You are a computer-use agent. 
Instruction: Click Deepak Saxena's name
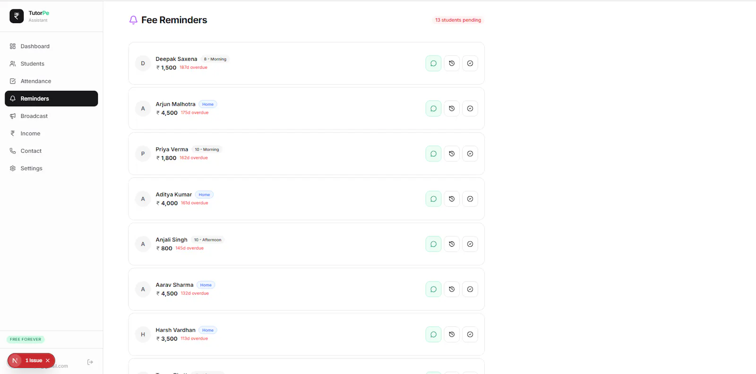(176, 59)
